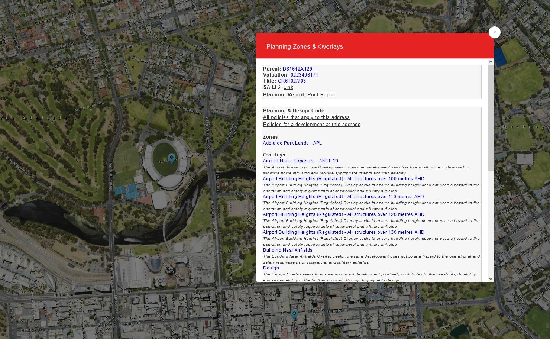The width and height of the screenshot is (550, 339).
Task: Open the title reference CR6102/703
Action: click(x=292, y=81)
